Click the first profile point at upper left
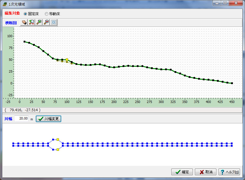 click(24, 42)
